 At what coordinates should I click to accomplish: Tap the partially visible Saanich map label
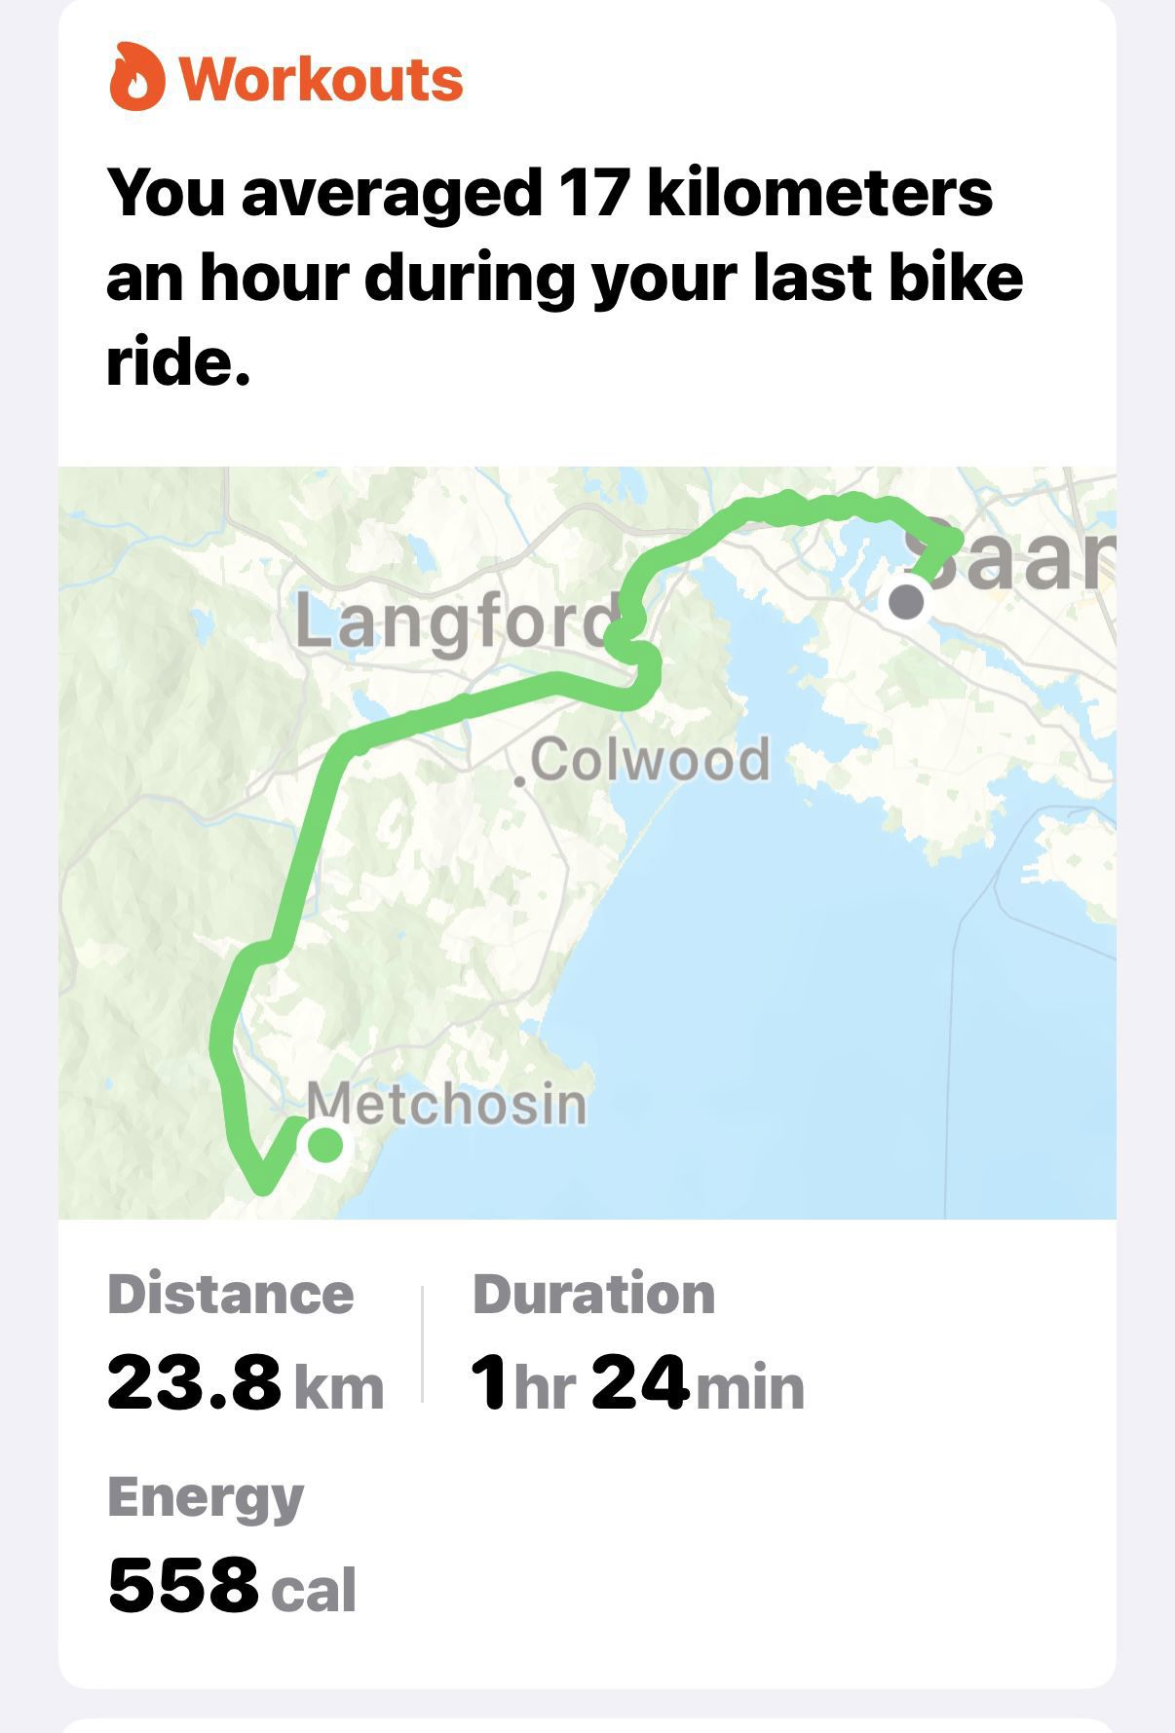click(1013, 555)
